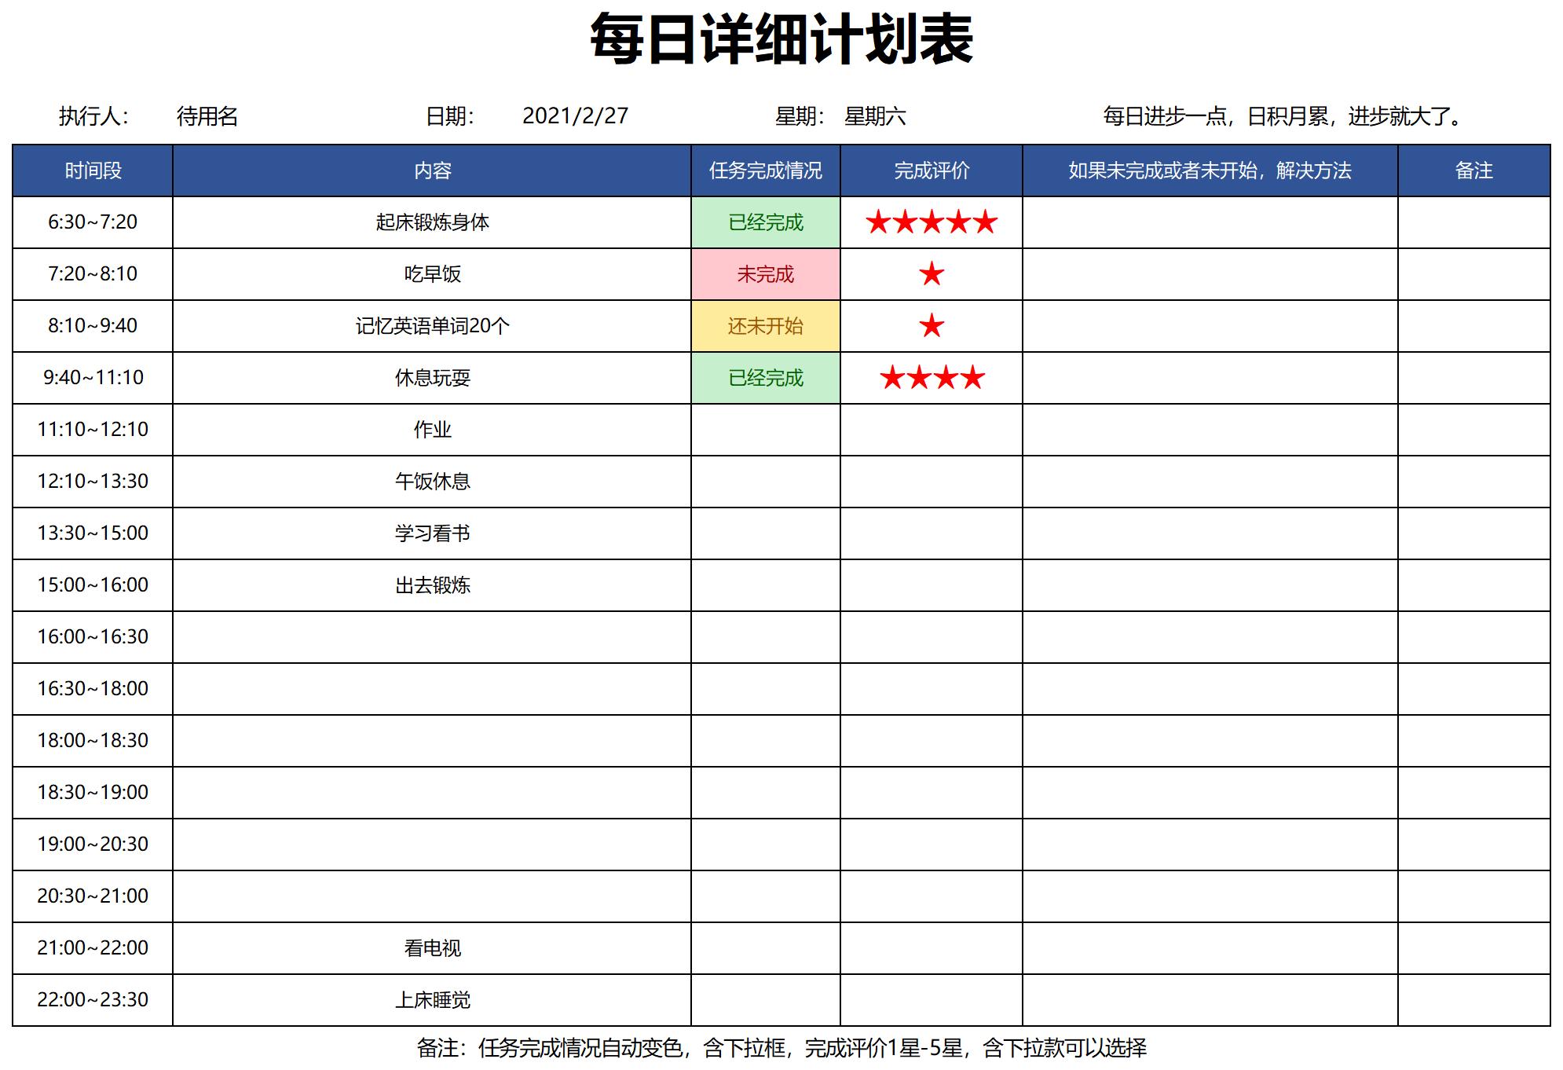Image resolution: width=1563 pixels, height=1070 pixels.
Task: Select the content cell 吃早饭
Action: [432, 274]
